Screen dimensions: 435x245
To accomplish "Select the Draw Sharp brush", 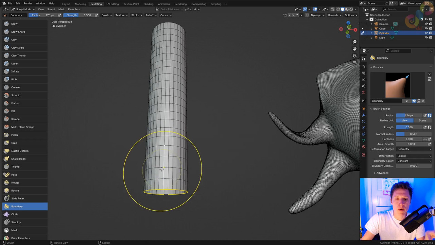I will 24,32.
